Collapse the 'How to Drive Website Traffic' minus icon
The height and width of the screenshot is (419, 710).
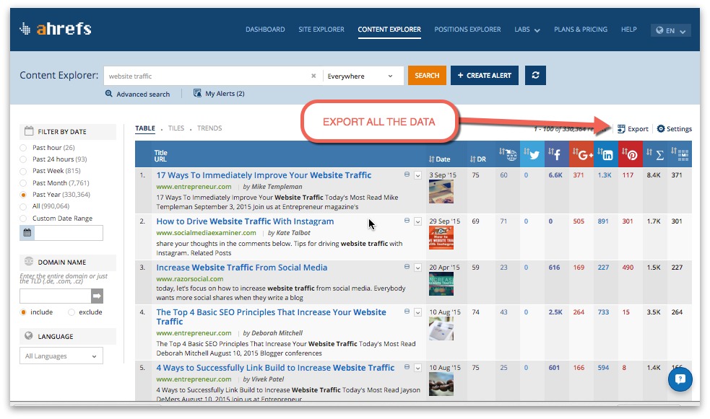click(x=407, y=221)
